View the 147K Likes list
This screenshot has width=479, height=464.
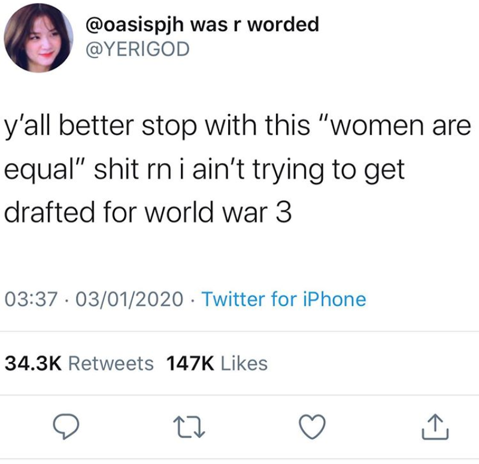click(x=217, y=363)
